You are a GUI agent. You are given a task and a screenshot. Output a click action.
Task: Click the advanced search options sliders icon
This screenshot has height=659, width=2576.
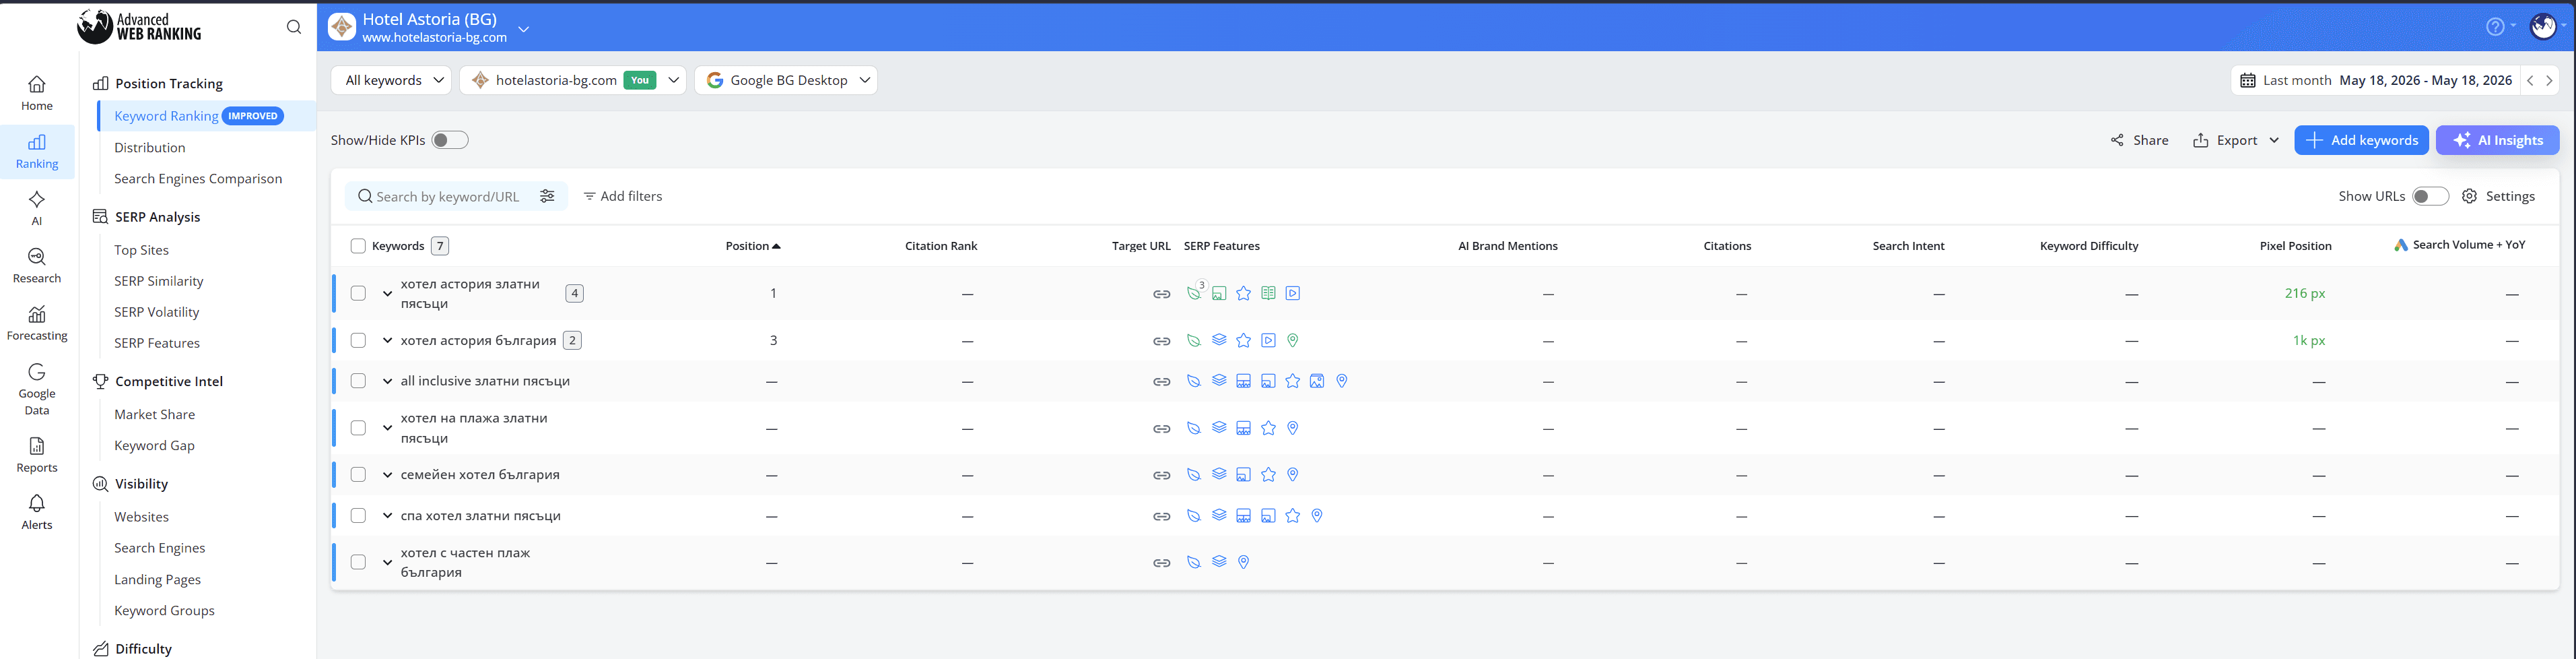[547, 196]
